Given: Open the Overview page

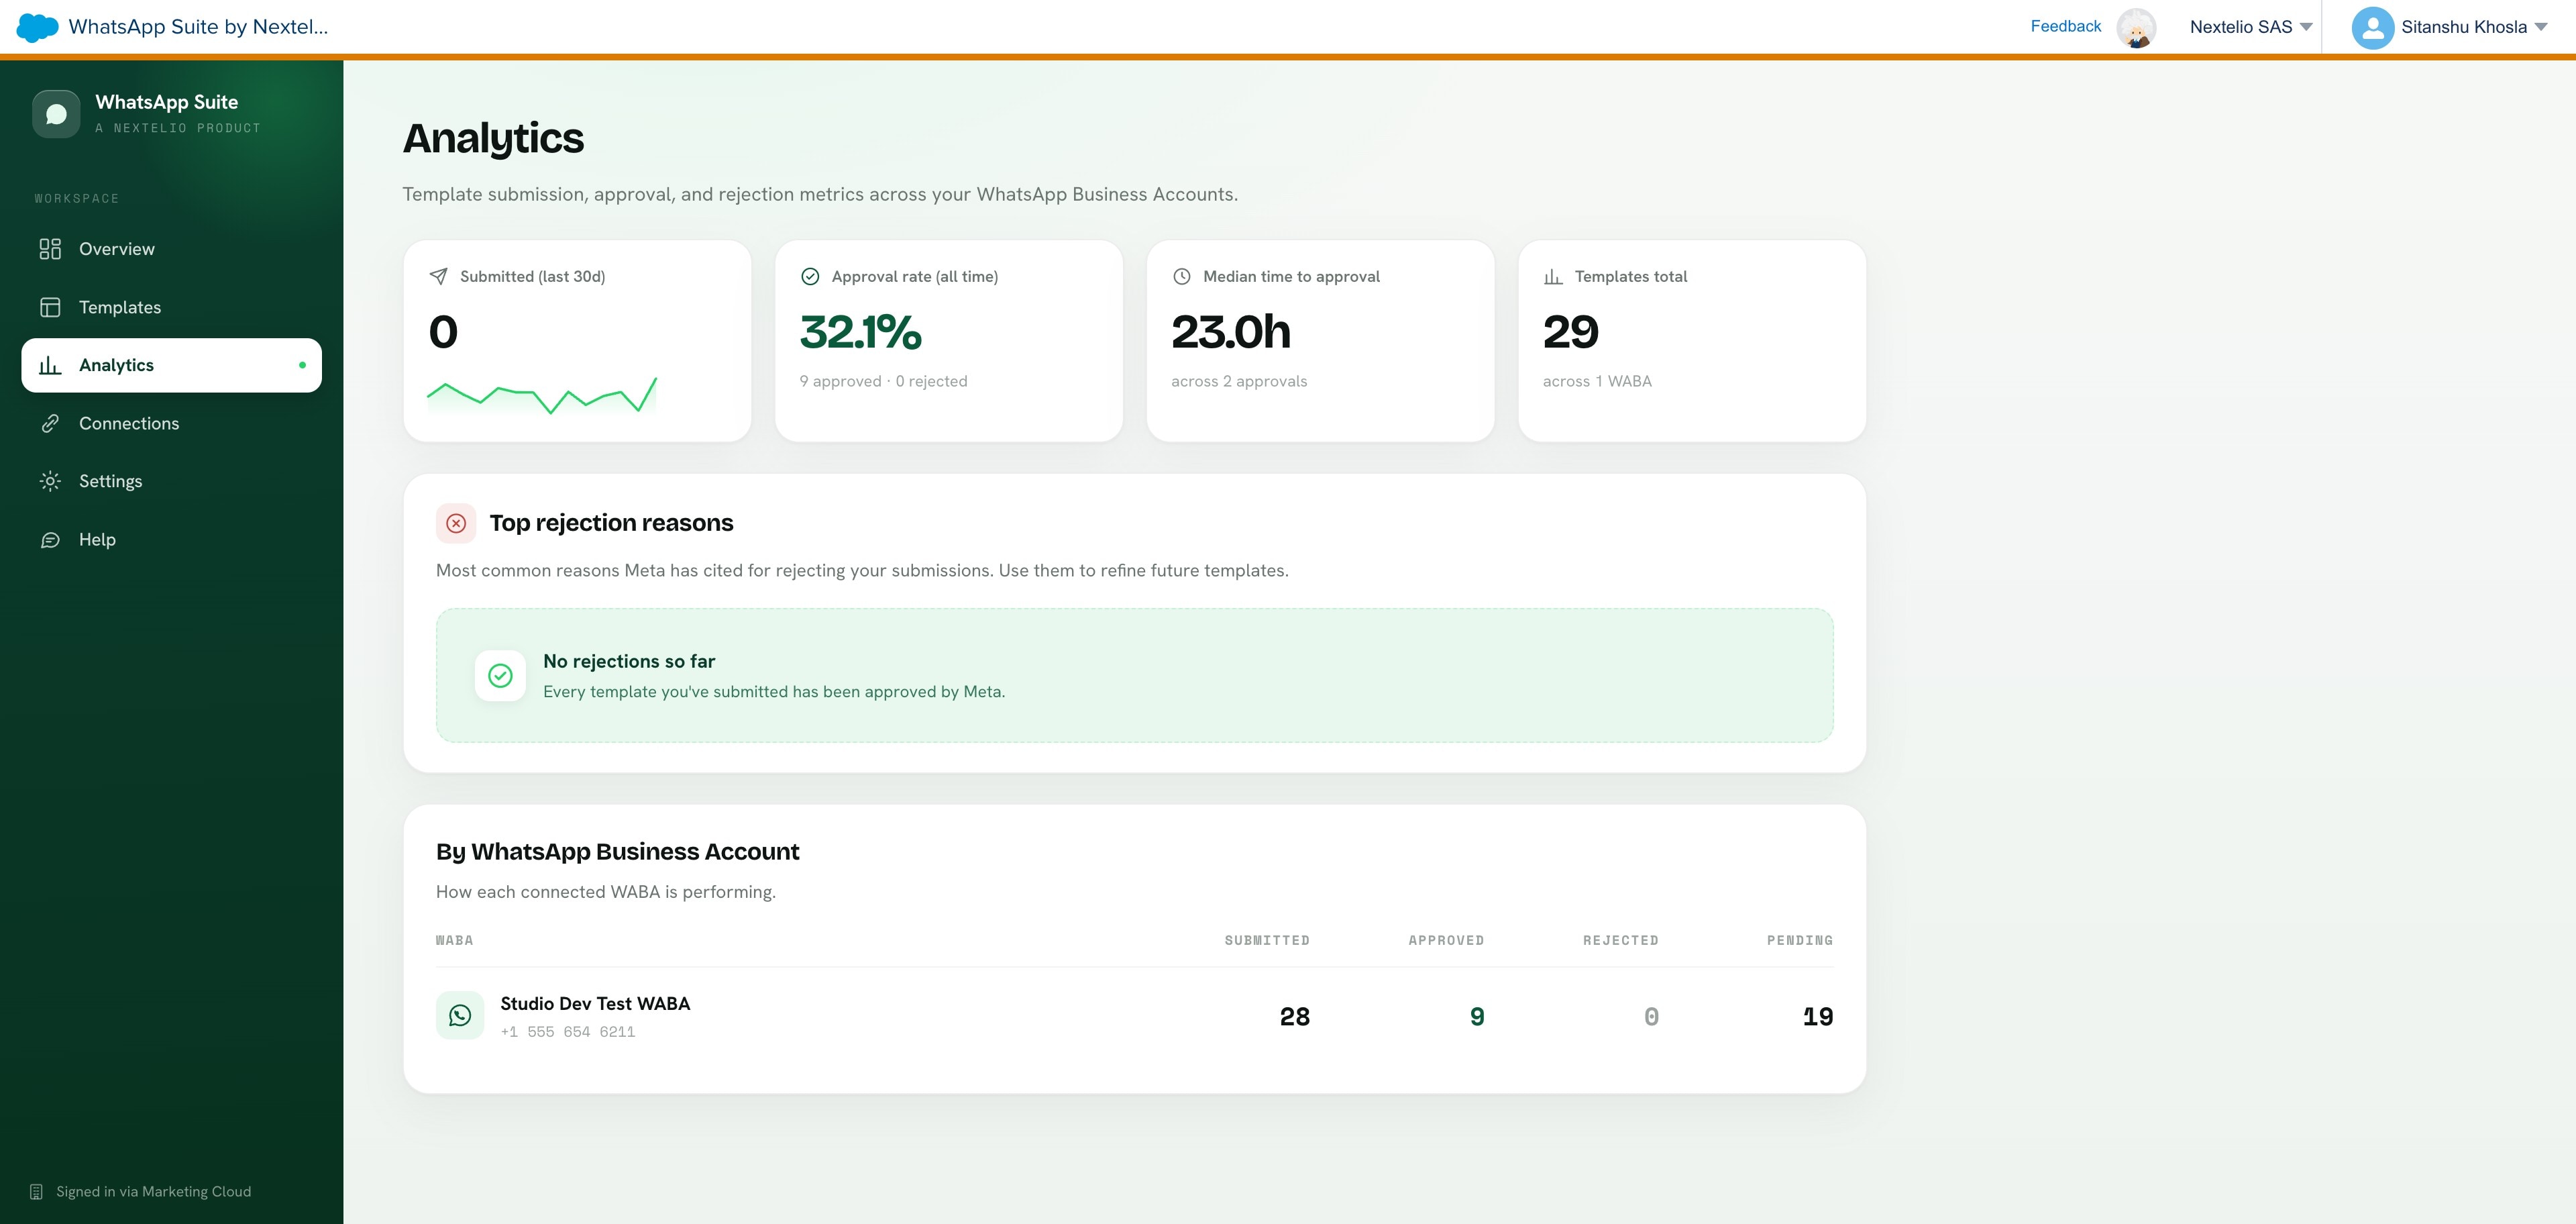Looking at the screenshot, I should coord(171,249).
